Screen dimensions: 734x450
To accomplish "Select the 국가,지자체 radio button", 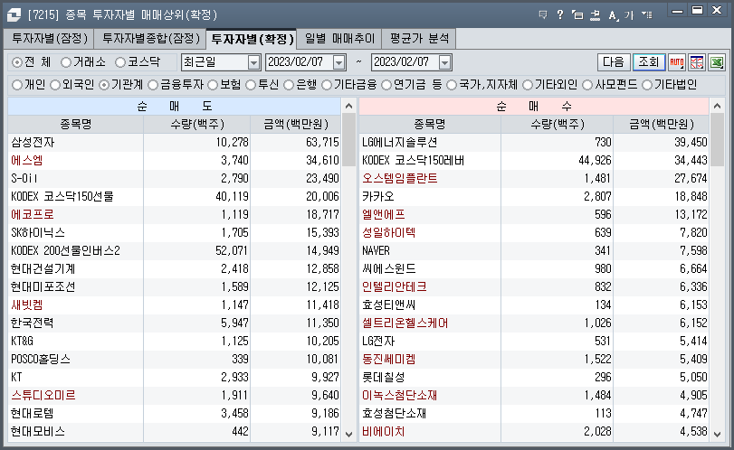I will coord(452,85).
